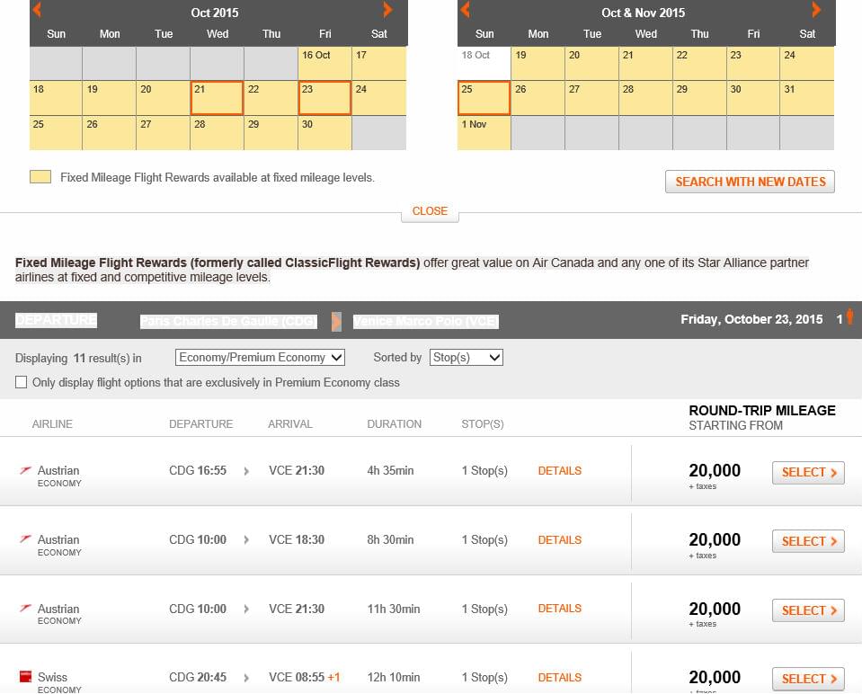Click the Austrian logo on the 8h 30min flight
Screen dimensions: 862x694
(x=25, y=538)
